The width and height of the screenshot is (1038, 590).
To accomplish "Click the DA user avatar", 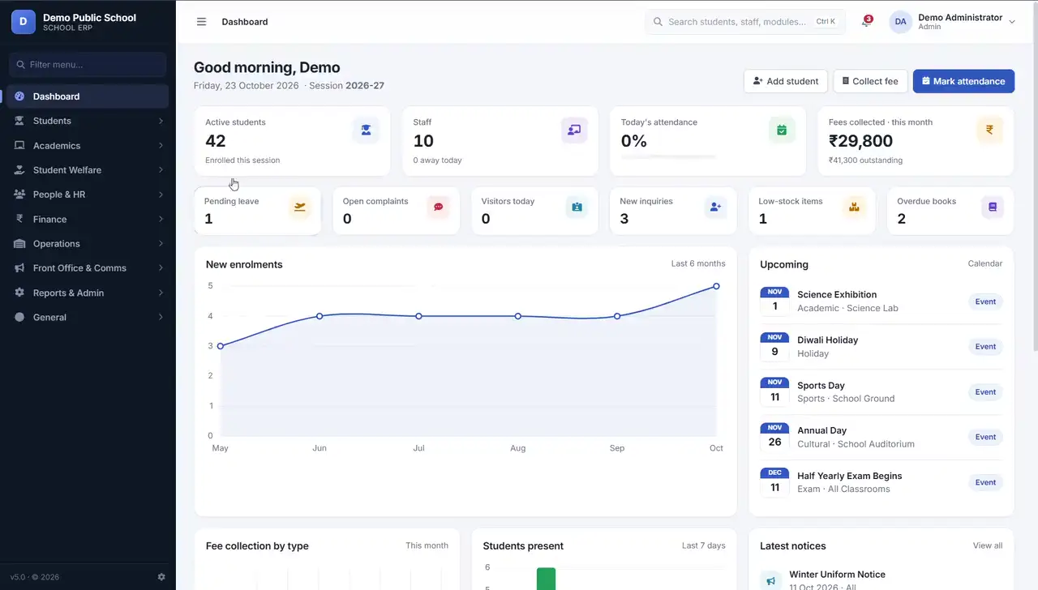I will pyautogui.click(x=901, y=22).
